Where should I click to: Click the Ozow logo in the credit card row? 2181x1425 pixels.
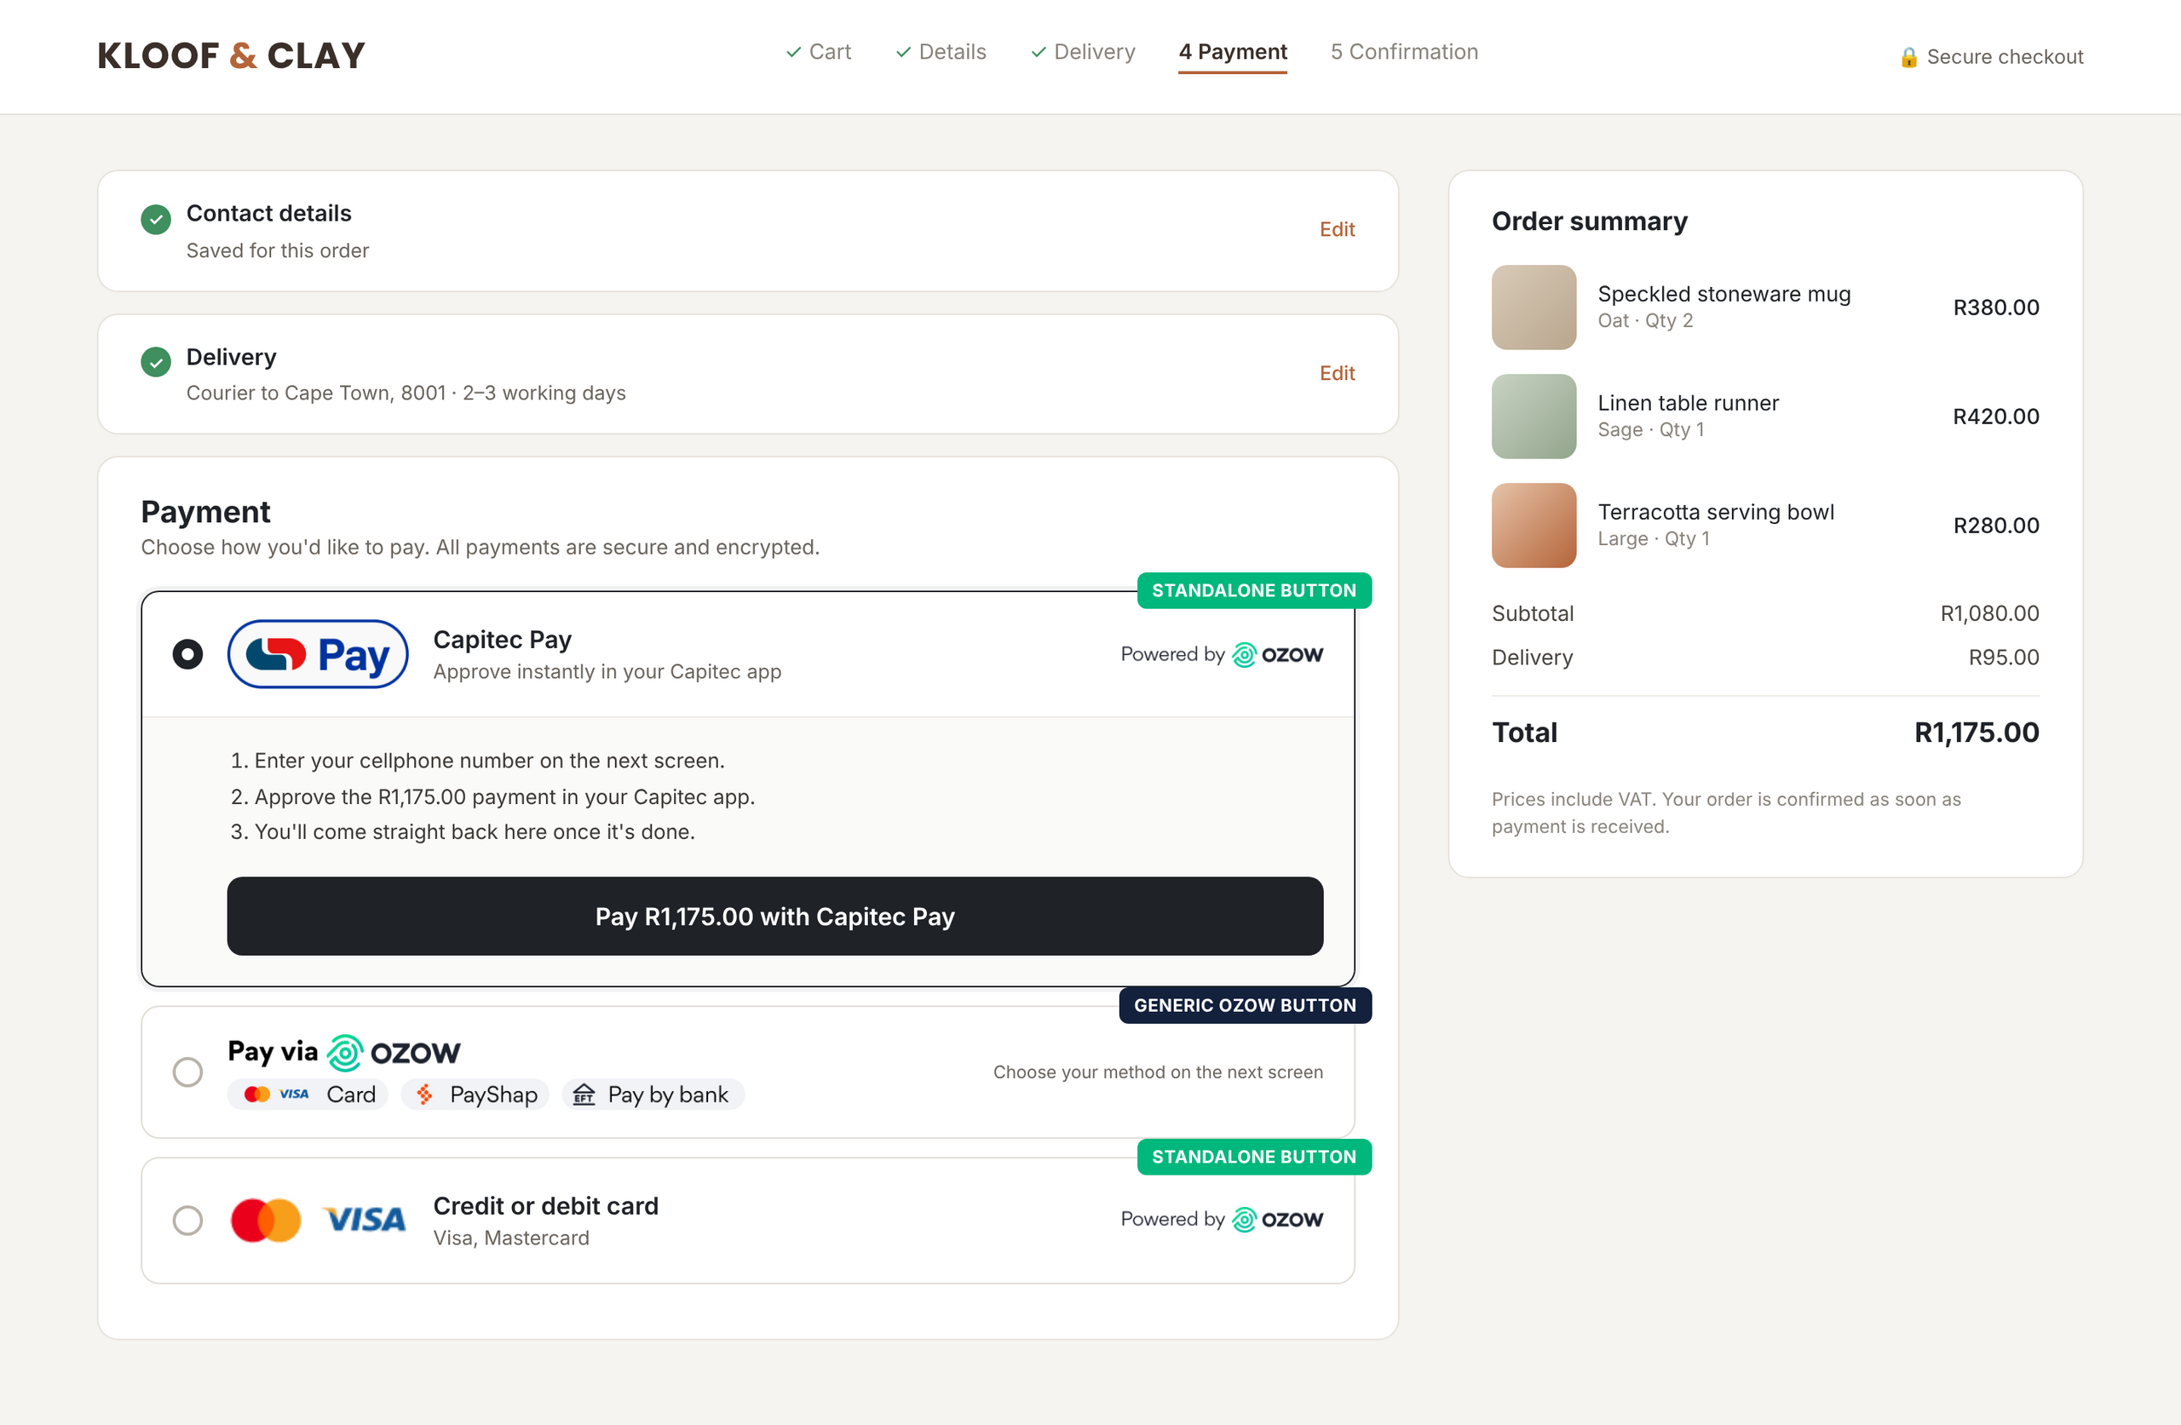coord(1277,1220)
